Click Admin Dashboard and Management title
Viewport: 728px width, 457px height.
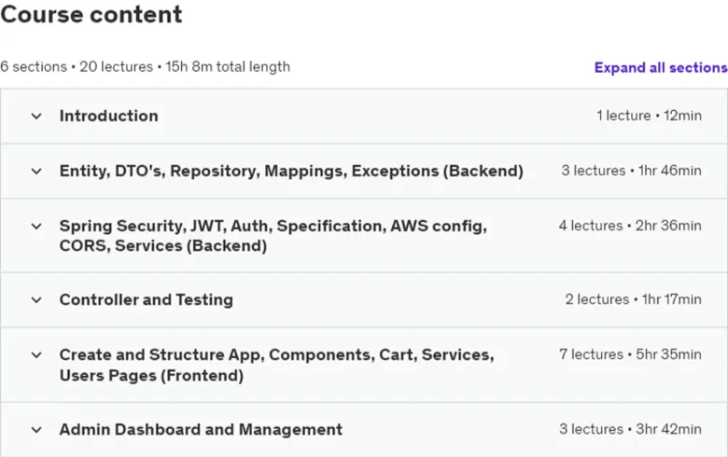pos(201,429)
